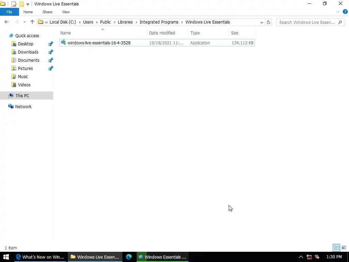This screenshot has width=349, height=262.
Task: Click the 1:30 PM taskbar clock
Action: (x=334, y=257)
